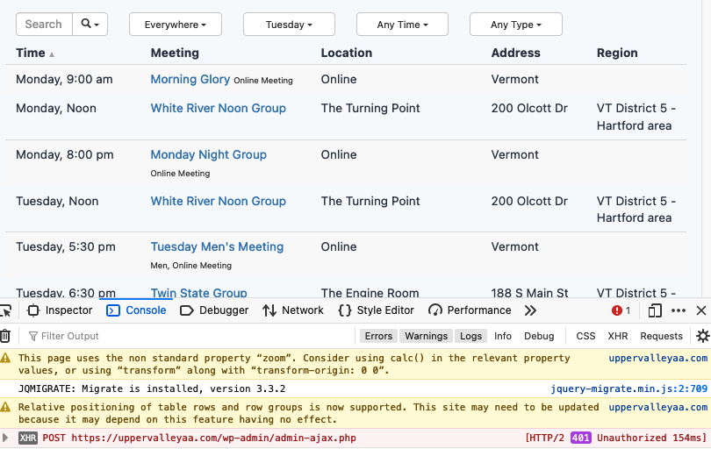Viewport: 711px width, 449px height.
Task: Click the element picker icon in devtools
Action: (5, 310)
